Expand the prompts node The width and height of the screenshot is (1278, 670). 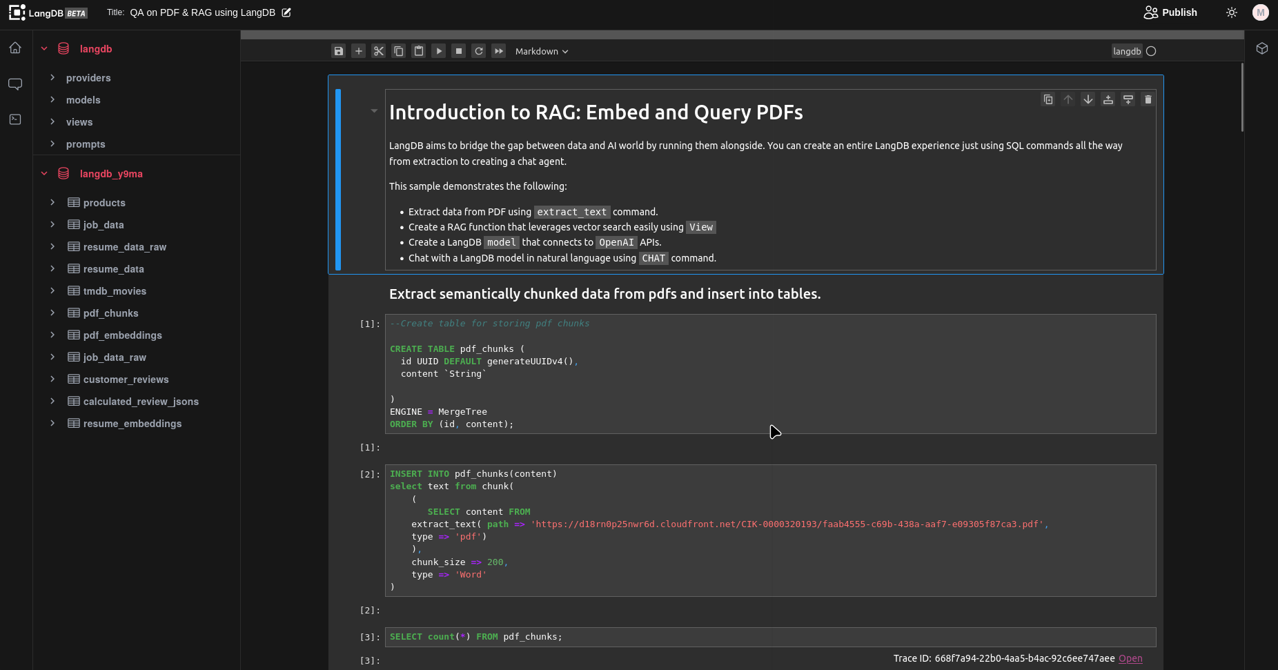tap(52, 144)
